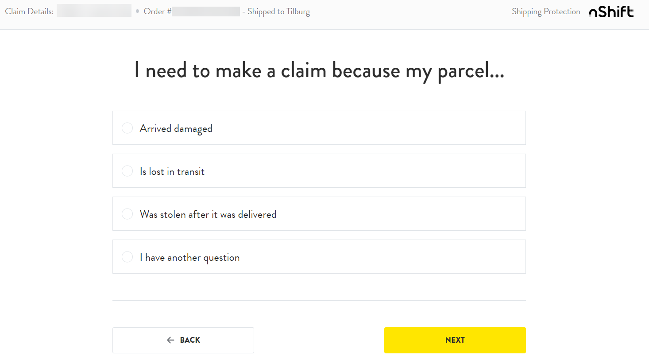Click the Was stolen after it was delivered text

tap(208, 214)
